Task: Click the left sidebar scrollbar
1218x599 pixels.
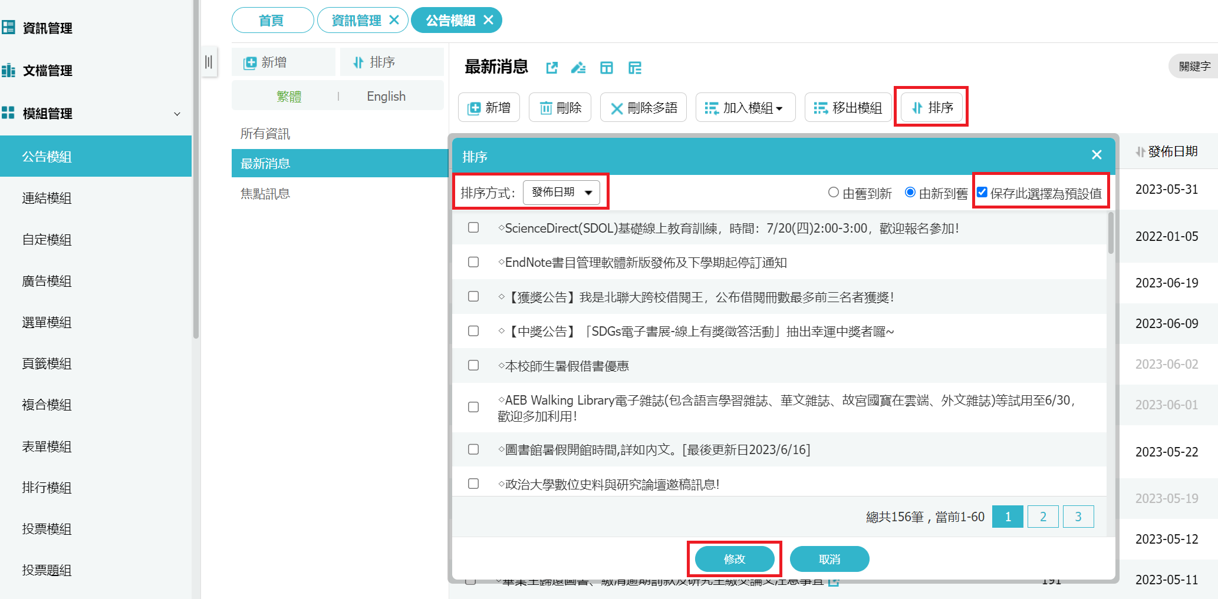Action: coord(196,170)
